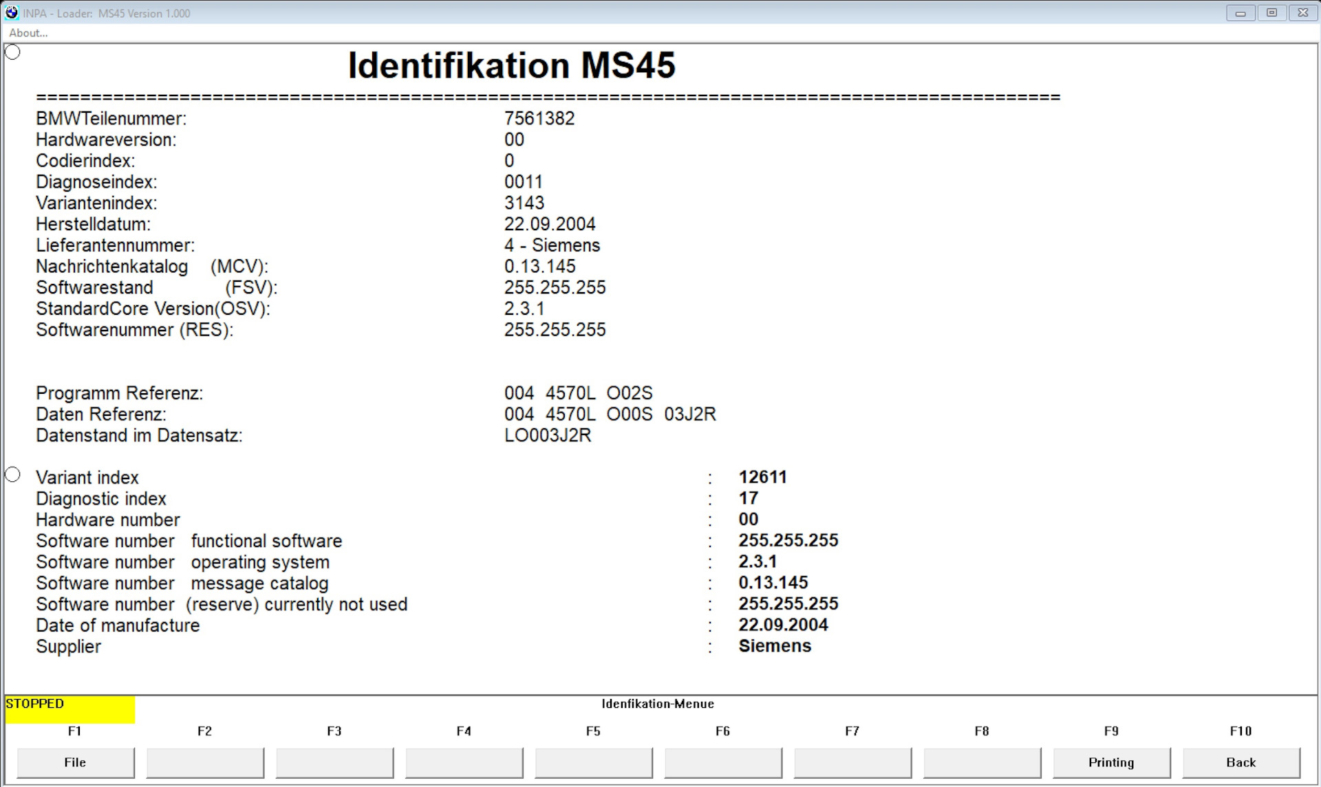Select the radio circle beside Identifikation MS45 heading

(x=12, y=52)
